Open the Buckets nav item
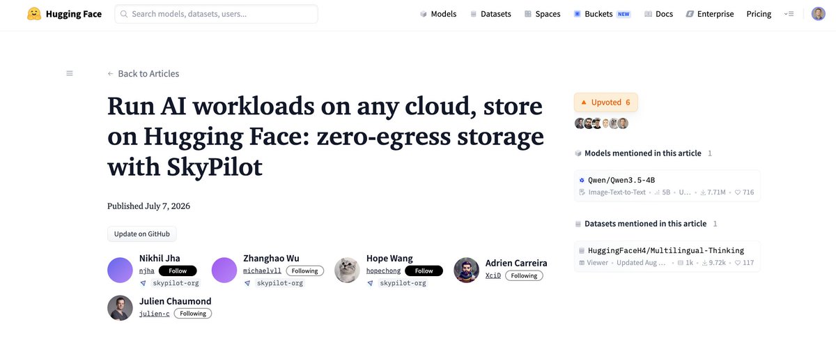This screenshot has width=836, height=343. 602,14
